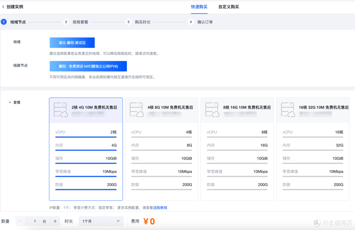Click step 4 确认订单

pos(201,22)
